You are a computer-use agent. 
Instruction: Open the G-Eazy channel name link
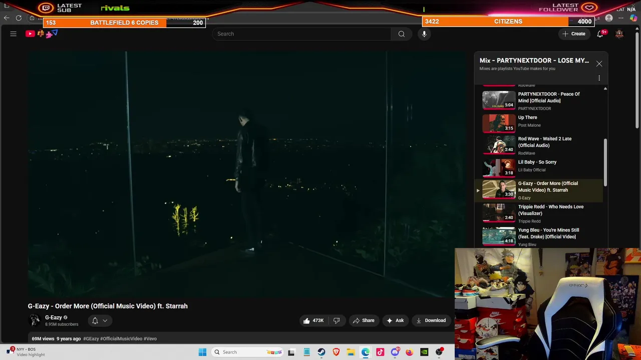pyautogui.click(x=54, y=317)
